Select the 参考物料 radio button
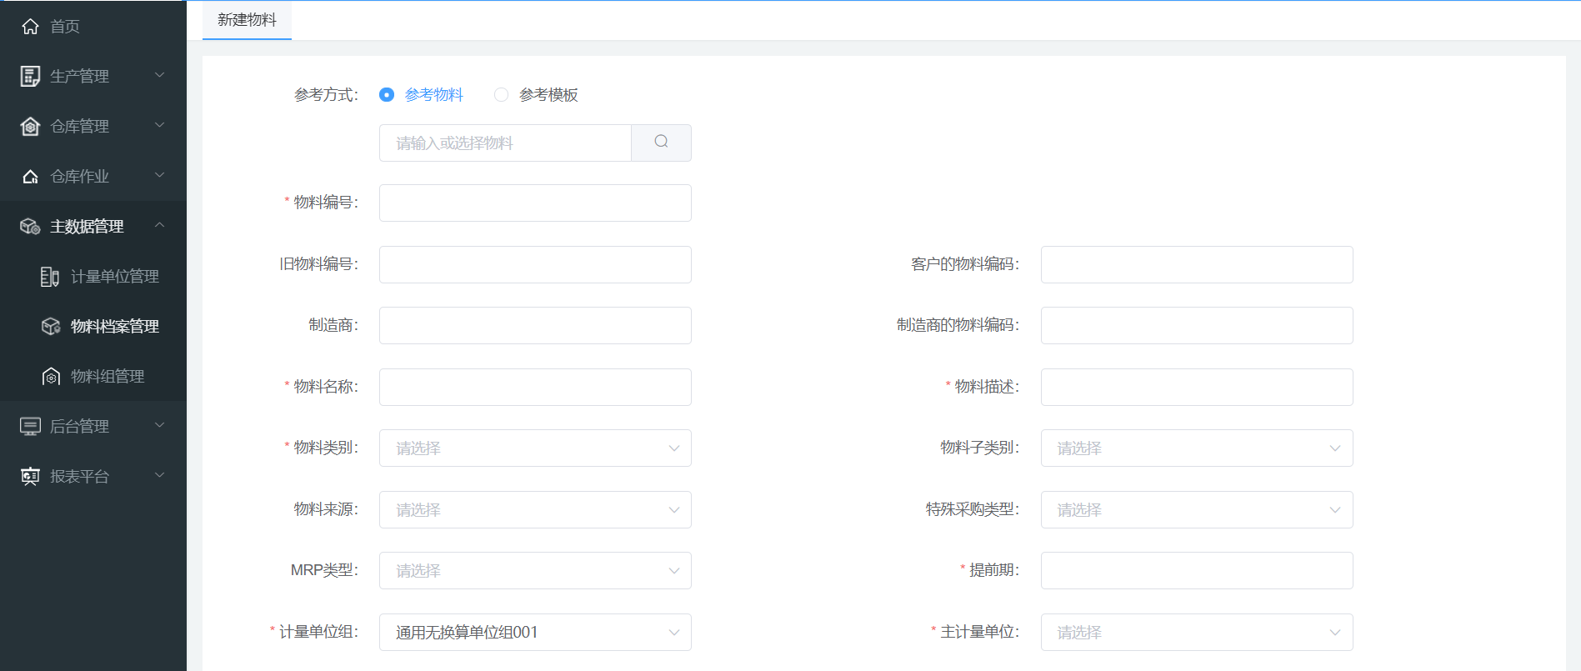The height and width of the screenshot is (671, 1581). (387, 95)
